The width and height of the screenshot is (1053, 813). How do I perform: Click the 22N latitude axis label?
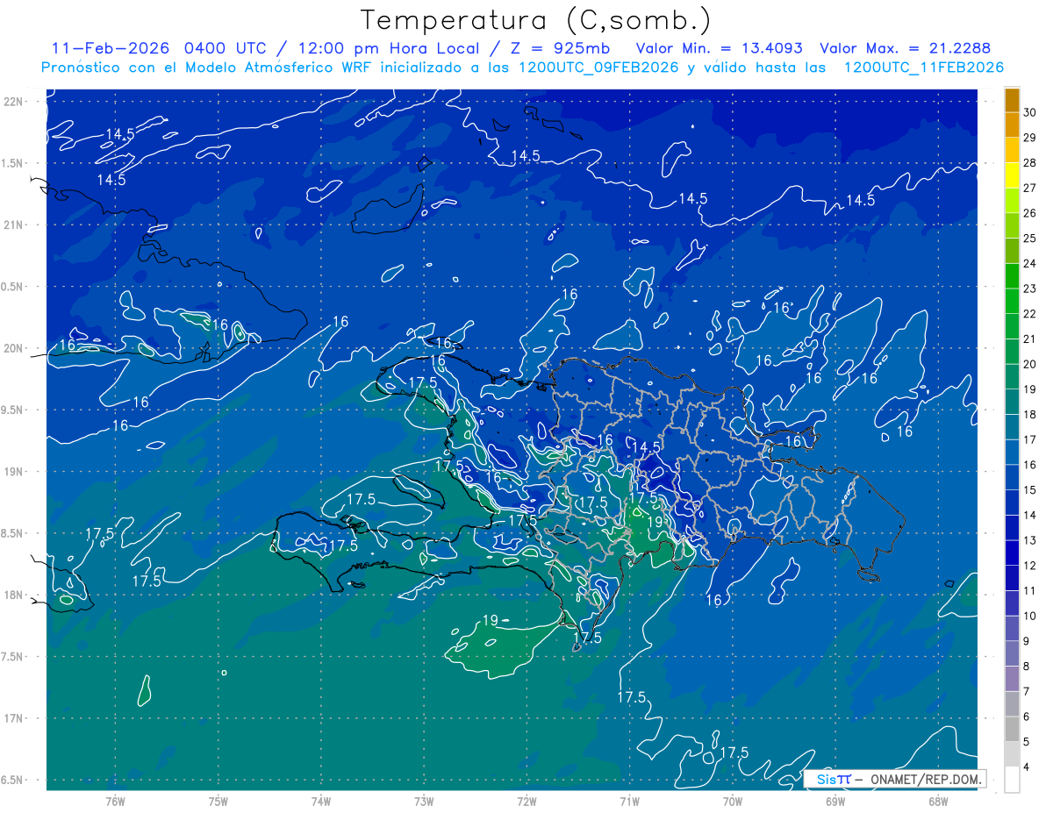coord(13,102)
